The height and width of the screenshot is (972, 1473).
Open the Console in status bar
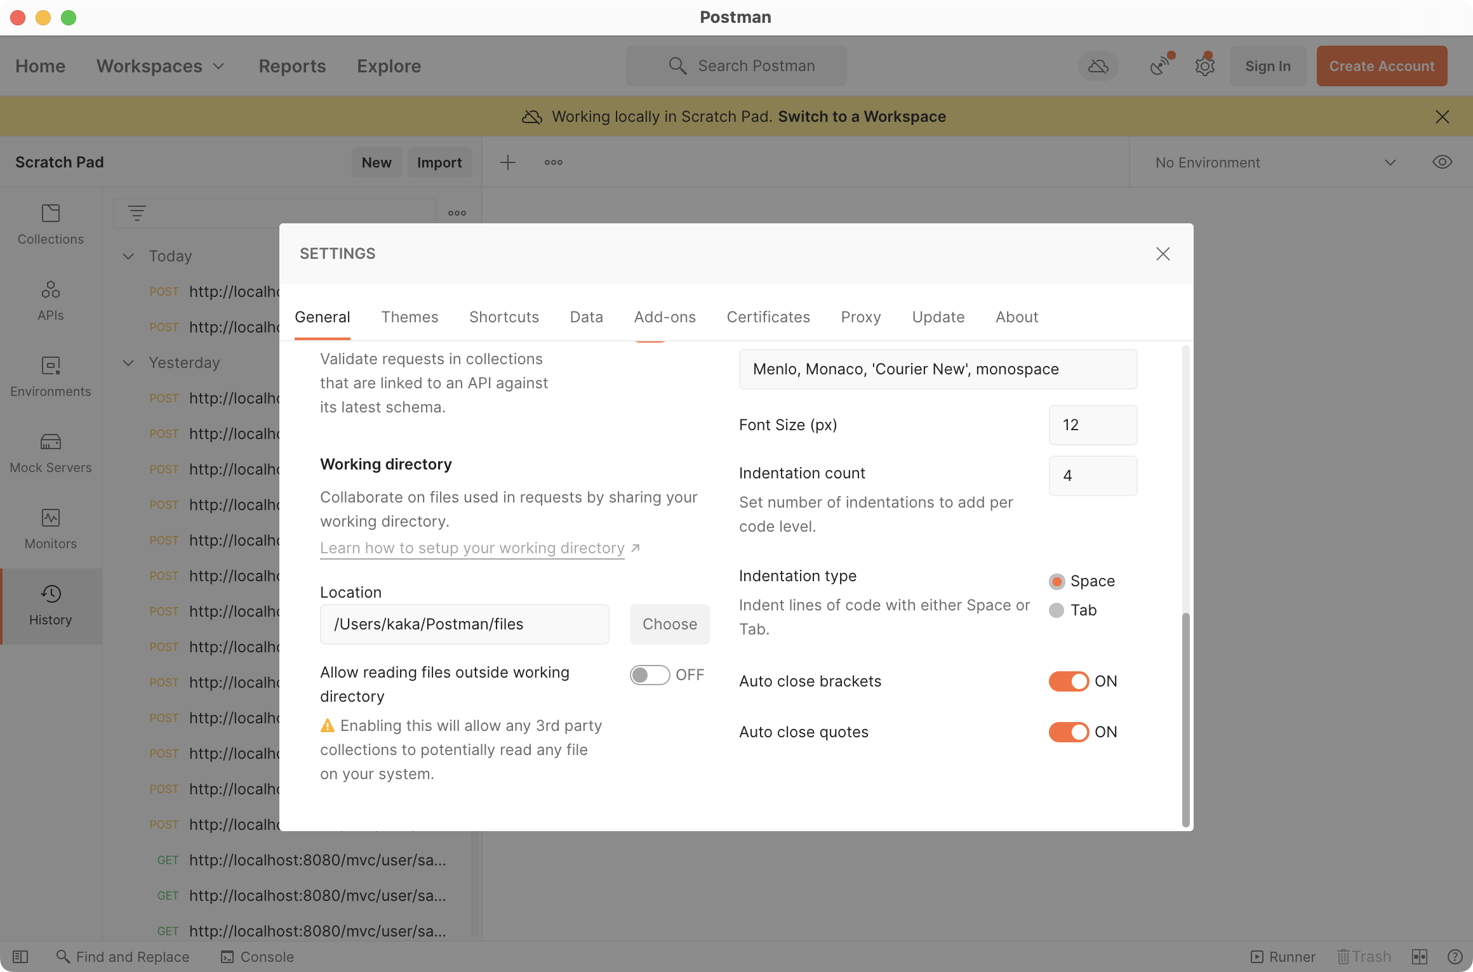(257, 957)
